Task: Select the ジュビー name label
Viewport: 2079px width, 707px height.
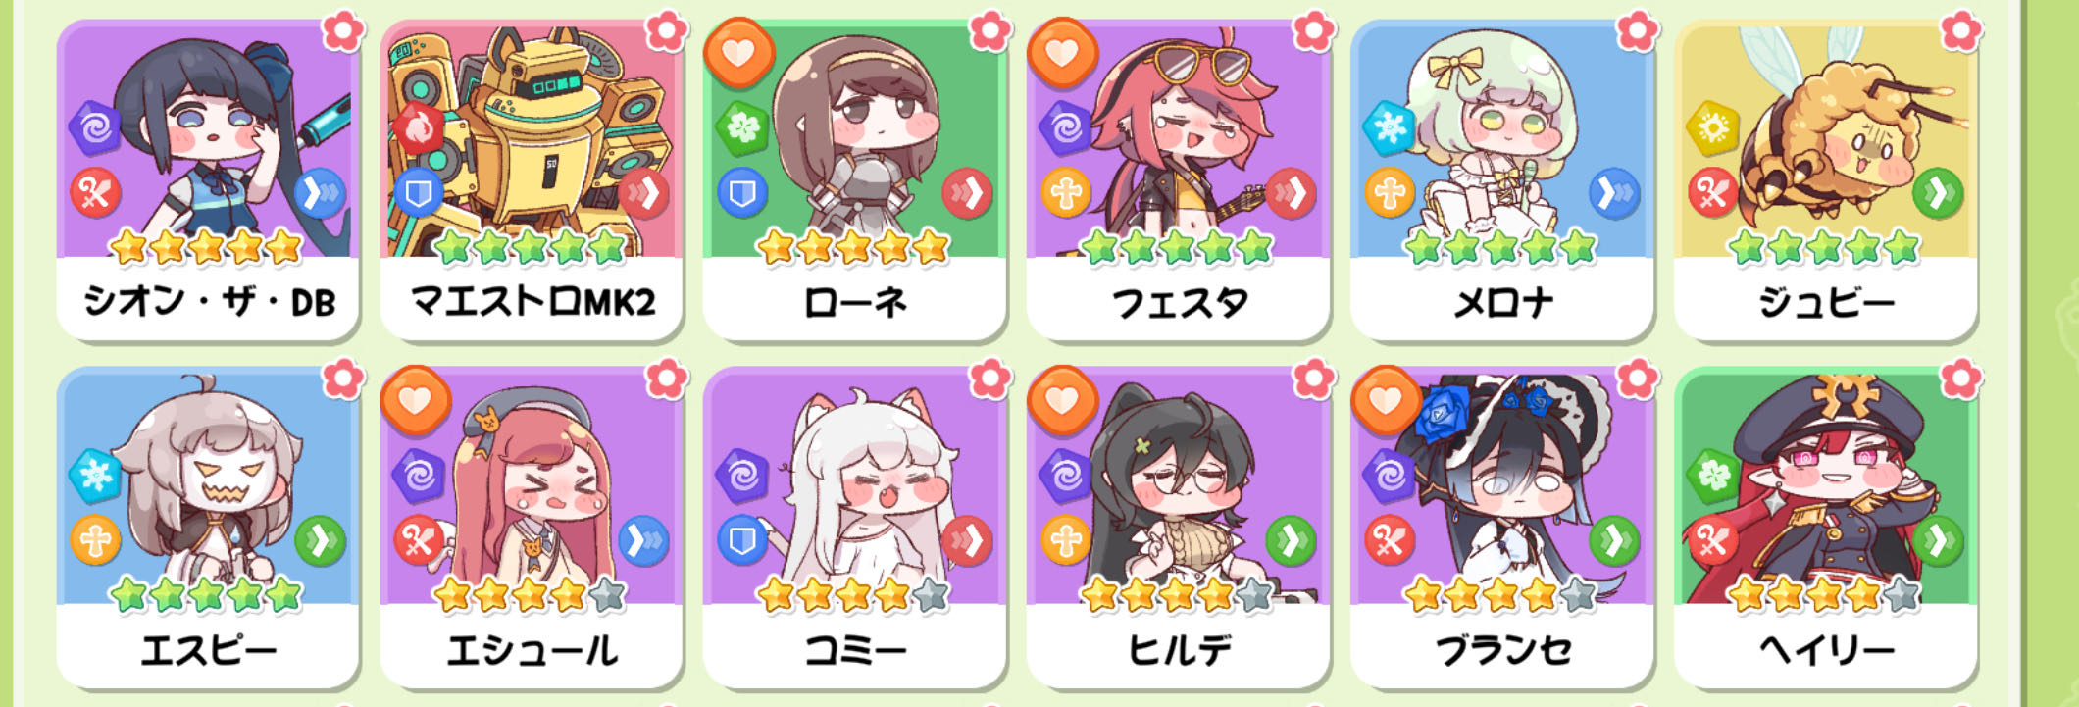Action: point(1826,302)
